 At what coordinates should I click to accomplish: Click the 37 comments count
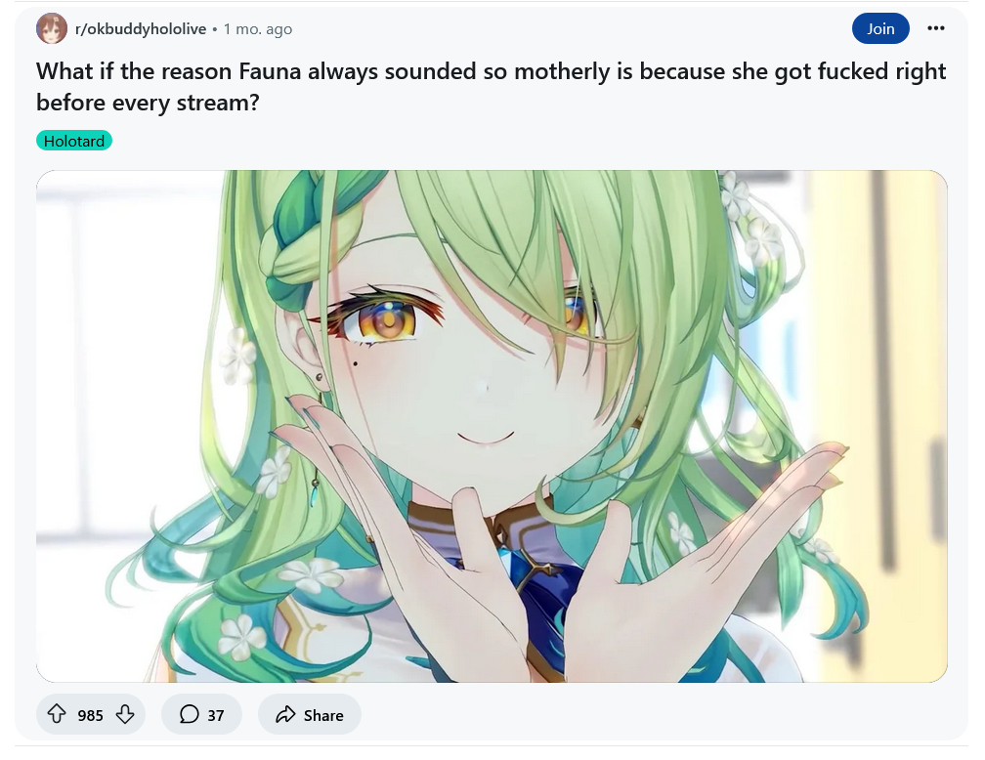click(x=215, y=715)
